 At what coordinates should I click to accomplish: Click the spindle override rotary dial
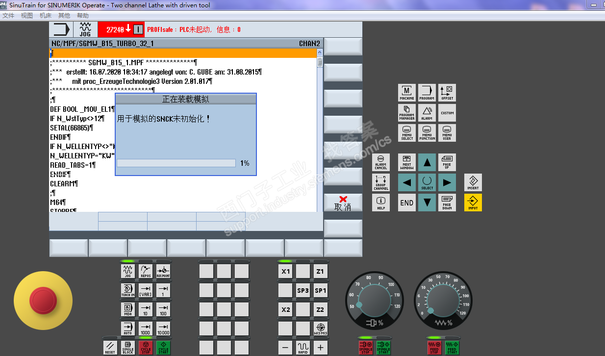tap(374, 301)
